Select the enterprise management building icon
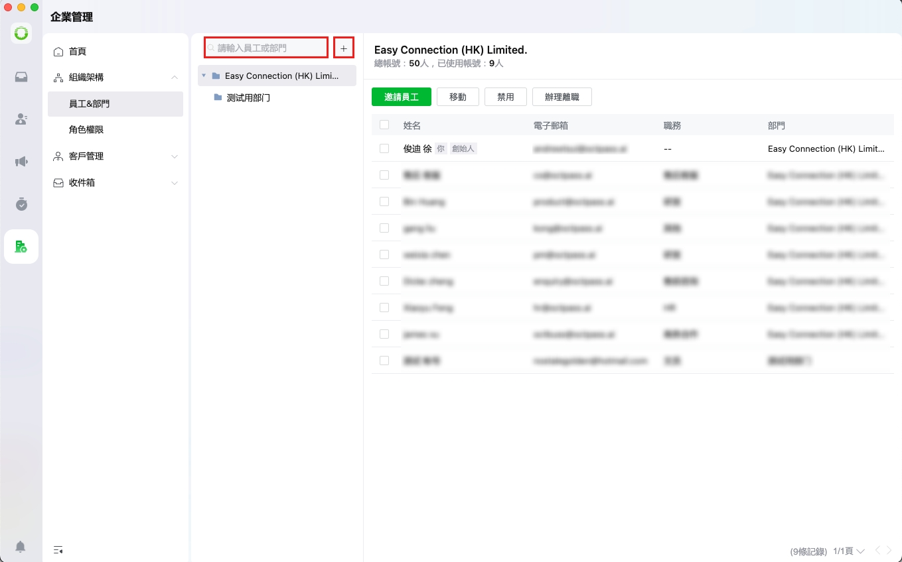902x562 pixels. click(x=21, y=247)
